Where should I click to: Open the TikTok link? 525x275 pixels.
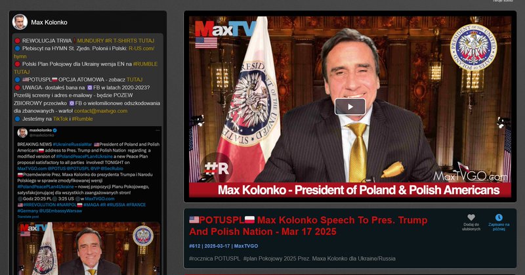click(60, 119)
